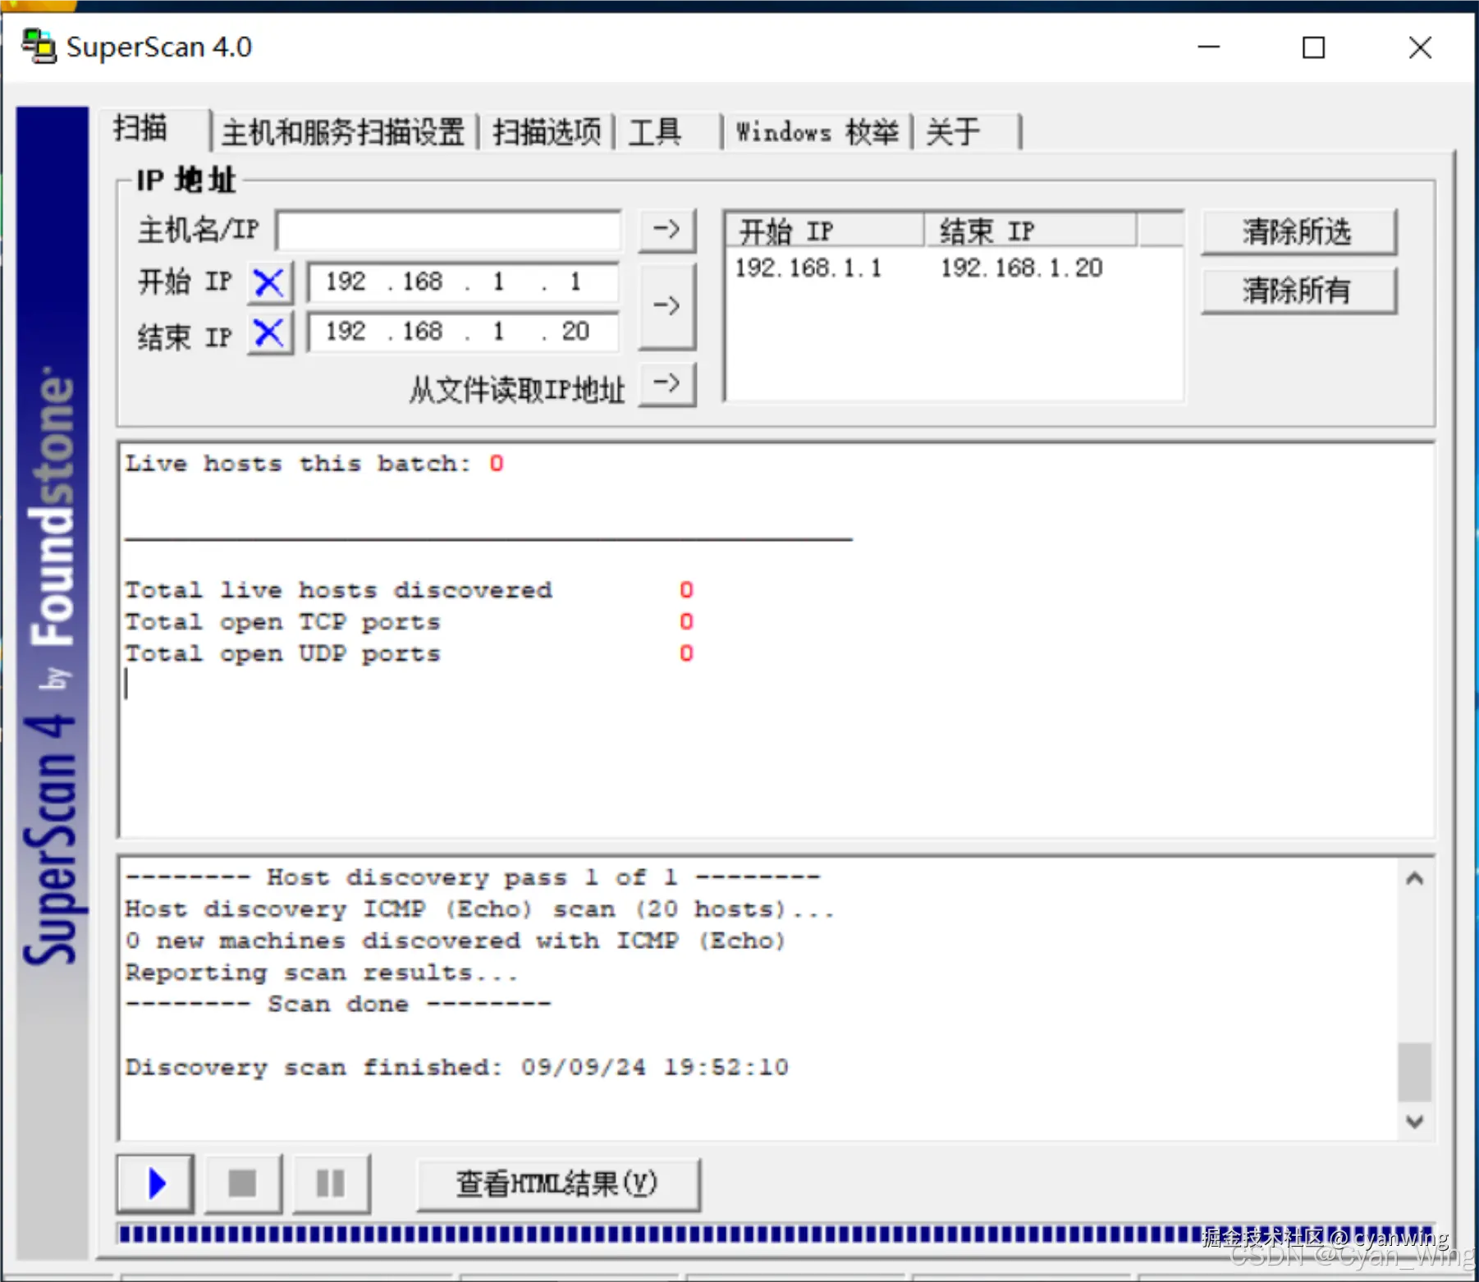Minimize the SuperScan 4.0 window
Viewport: 1479px width, 1282px height.
click(1209, 47)
